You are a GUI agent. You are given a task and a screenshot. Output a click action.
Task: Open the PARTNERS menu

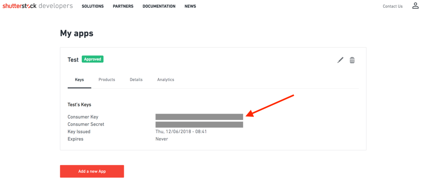click(123, 6)
